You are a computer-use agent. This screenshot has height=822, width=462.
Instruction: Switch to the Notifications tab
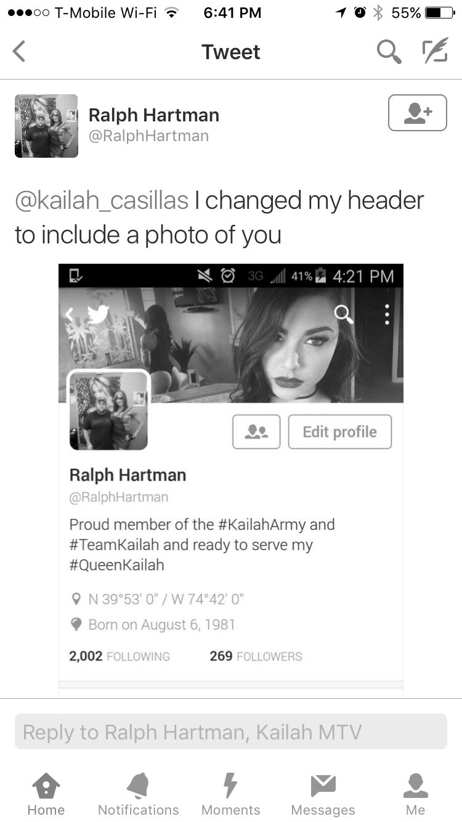click(139, 794)
